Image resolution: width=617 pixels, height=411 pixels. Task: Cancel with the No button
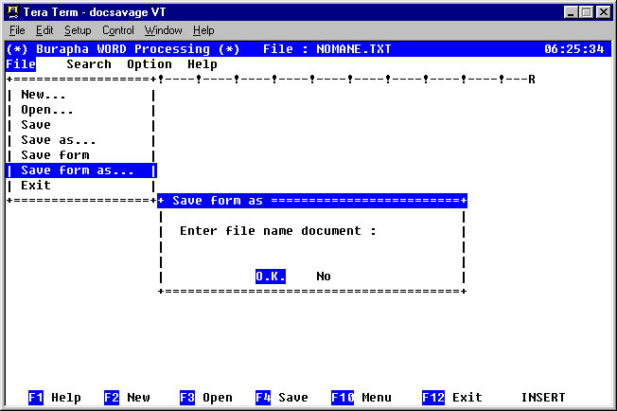[324, 277]
